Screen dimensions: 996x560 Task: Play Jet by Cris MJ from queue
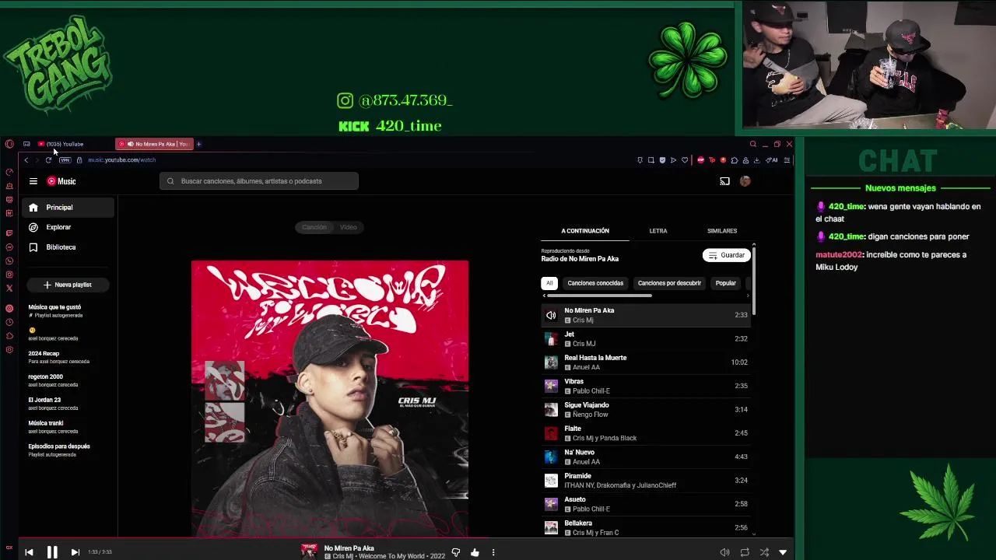[x=645, y=339]
